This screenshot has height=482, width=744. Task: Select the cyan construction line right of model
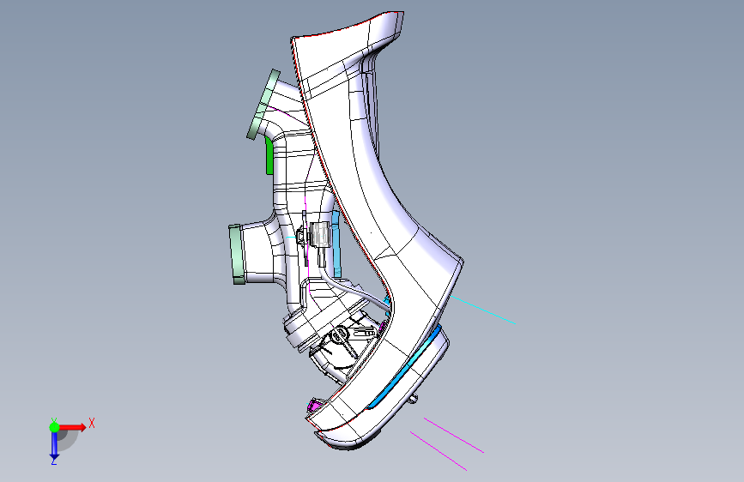[483, 310]
